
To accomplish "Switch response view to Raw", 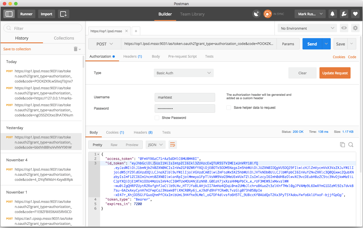I will pos(114,145).
